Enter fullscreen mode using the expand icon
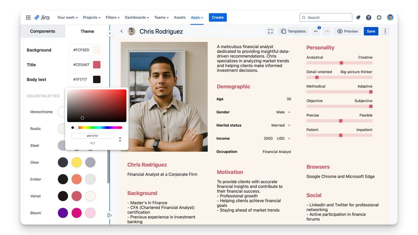This screenshot has height=235, width=418. pyautogui.click(x=270, y=31)
